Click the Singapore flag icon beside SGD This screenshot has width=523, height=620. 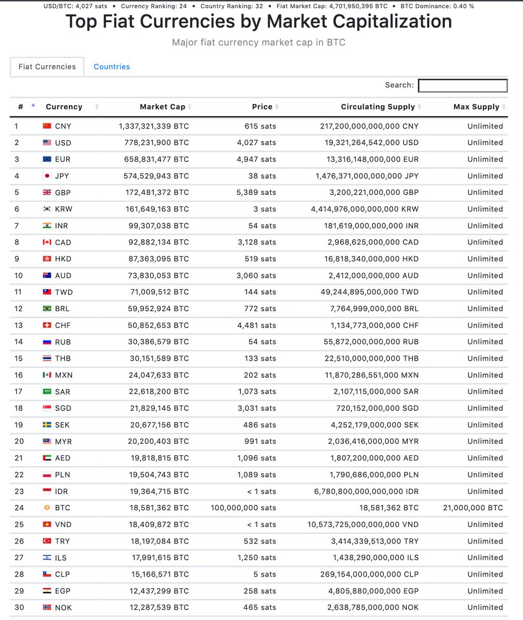click(47, 408)
